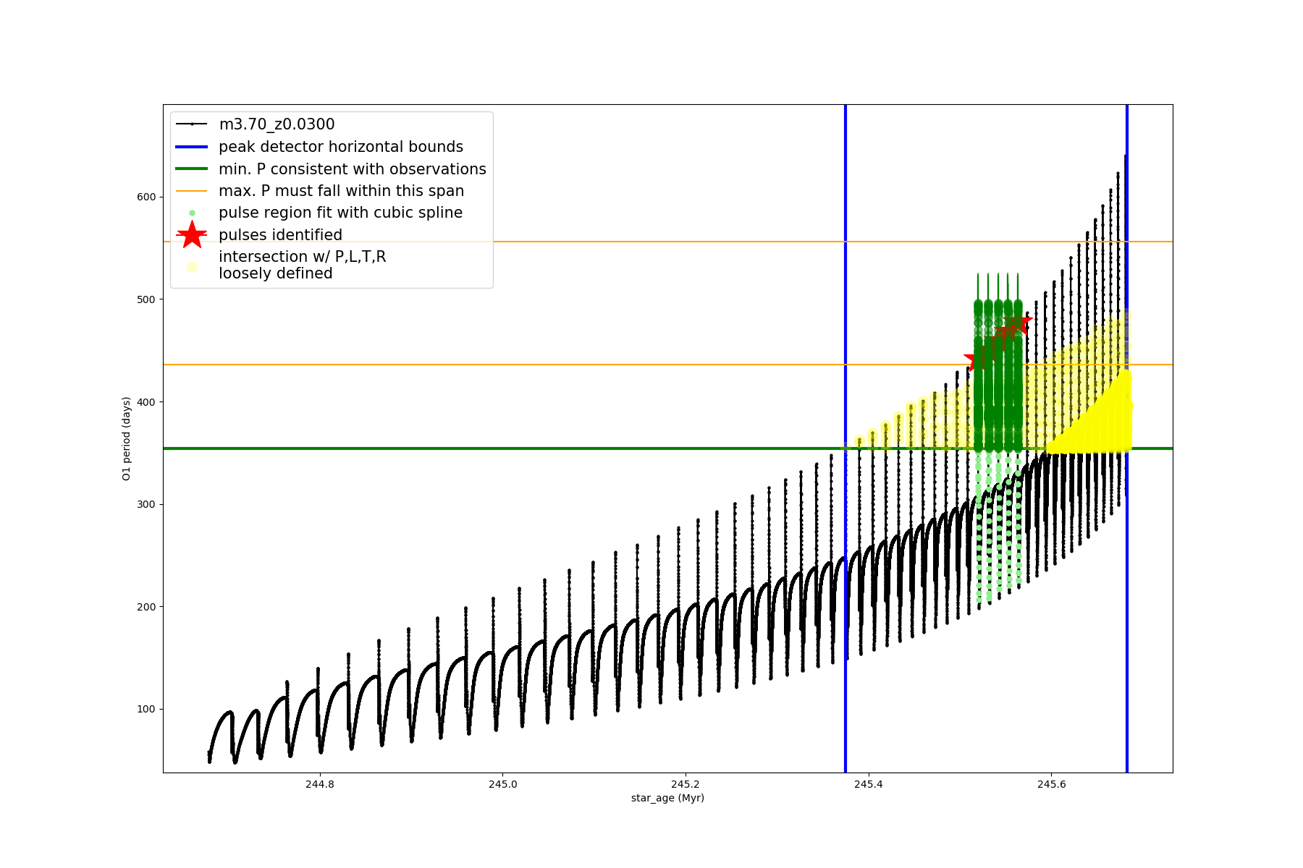Screen dimensions: 1303x868
Task: Click the green line swatch in legend
Action: coord(192,169)
